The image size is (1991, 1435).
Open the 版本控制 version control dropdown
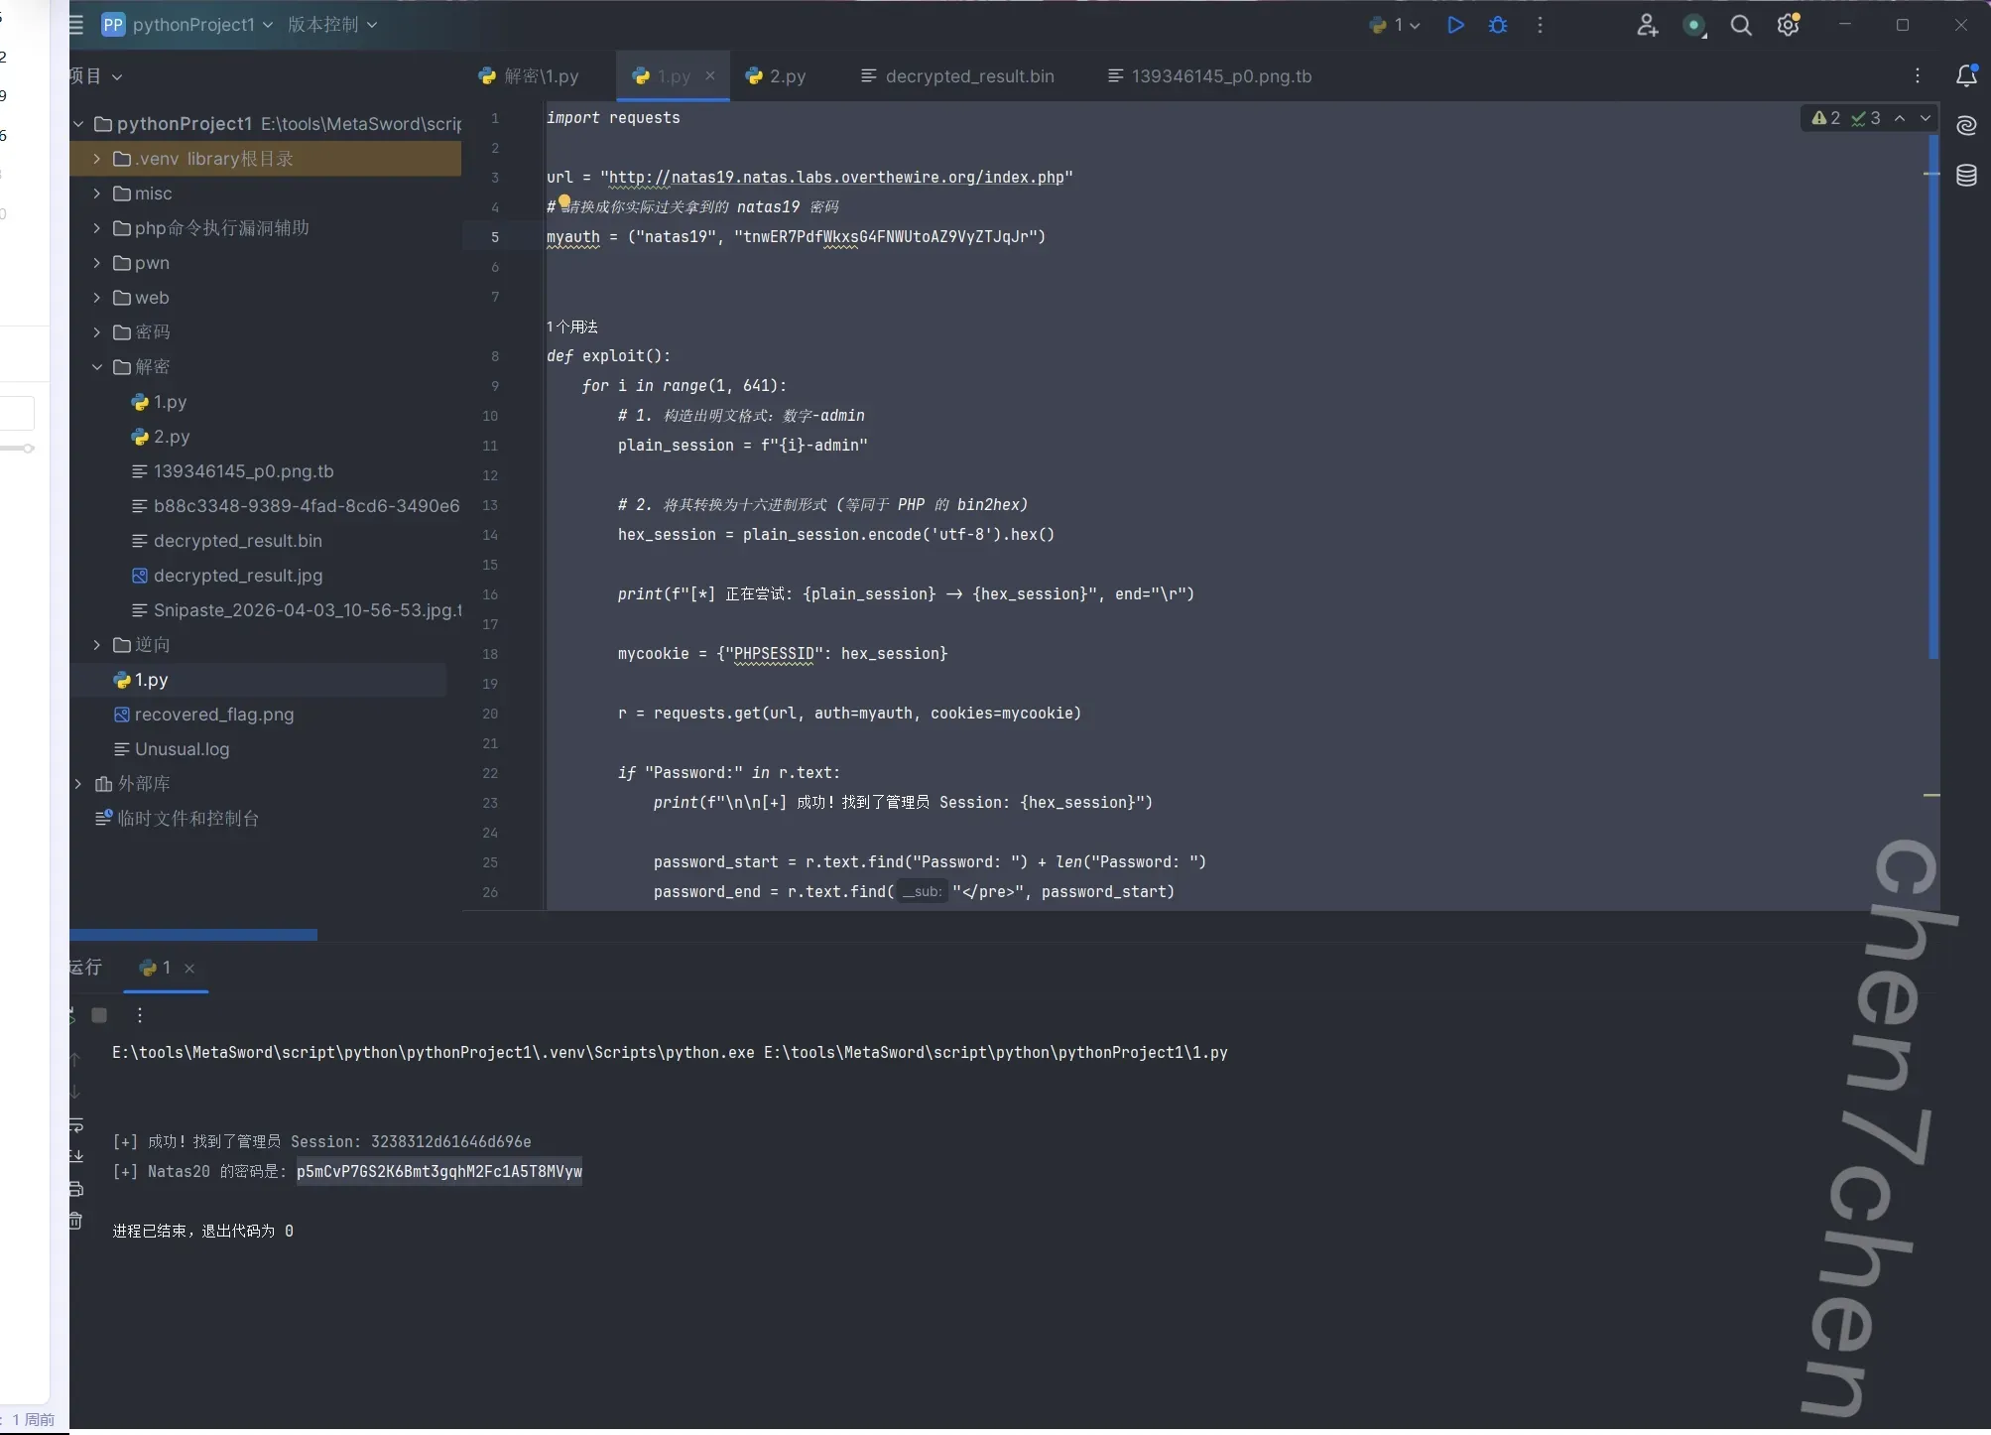tap(332, 25)
